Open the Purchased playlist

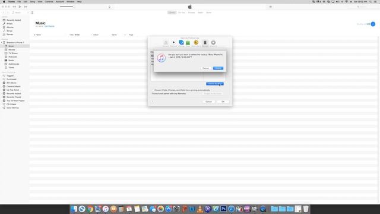click(11, 79)
